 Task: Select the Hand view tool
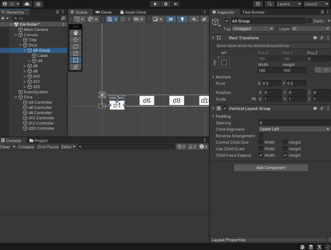click(x=76, y=33)
